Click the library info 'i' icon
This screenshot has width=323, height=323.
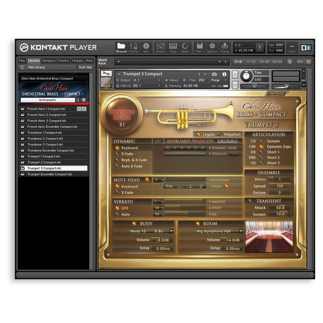coord(78,100)
